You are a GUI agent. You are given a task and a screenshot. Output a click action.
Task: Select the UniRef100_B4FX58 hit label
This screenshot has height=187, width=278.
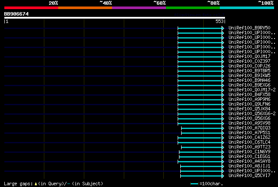[249, 94]
